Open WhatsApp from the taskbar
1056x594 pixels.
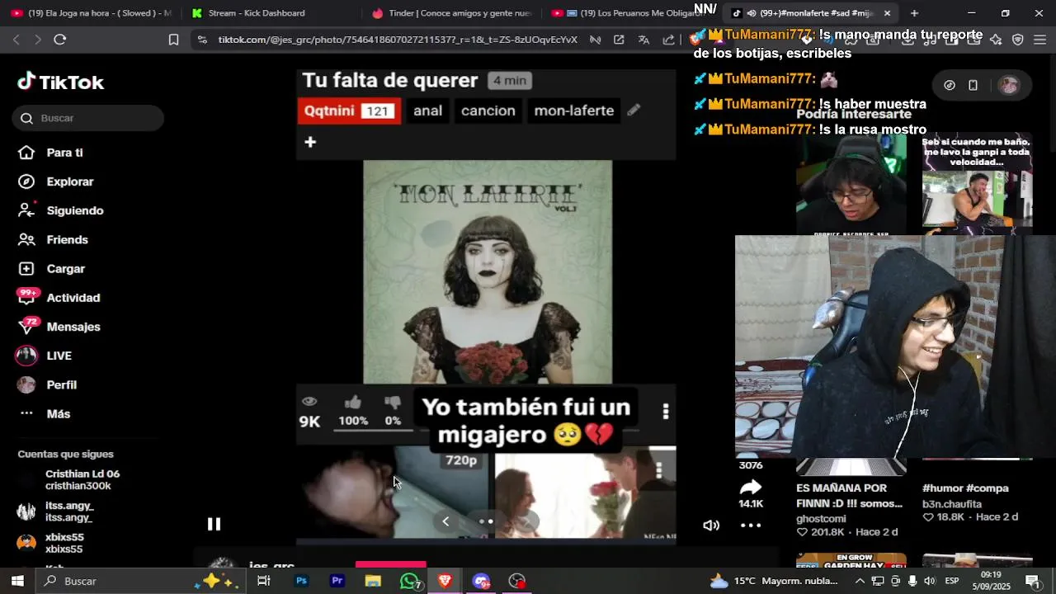409,581
